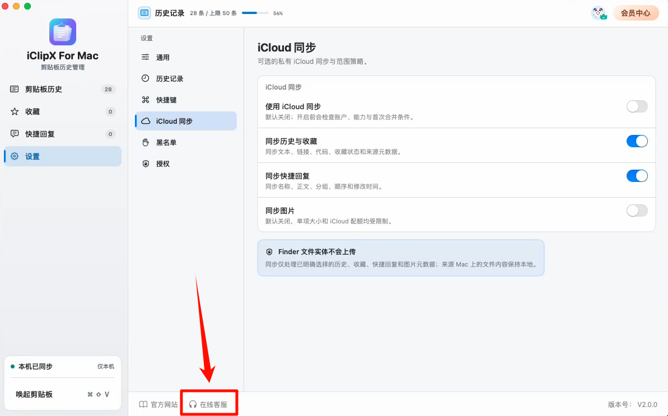Image resolution: width=668 pixels, height=416 pixels.
Task: Click the shield icon beside 授权
Action: (146, 163)
